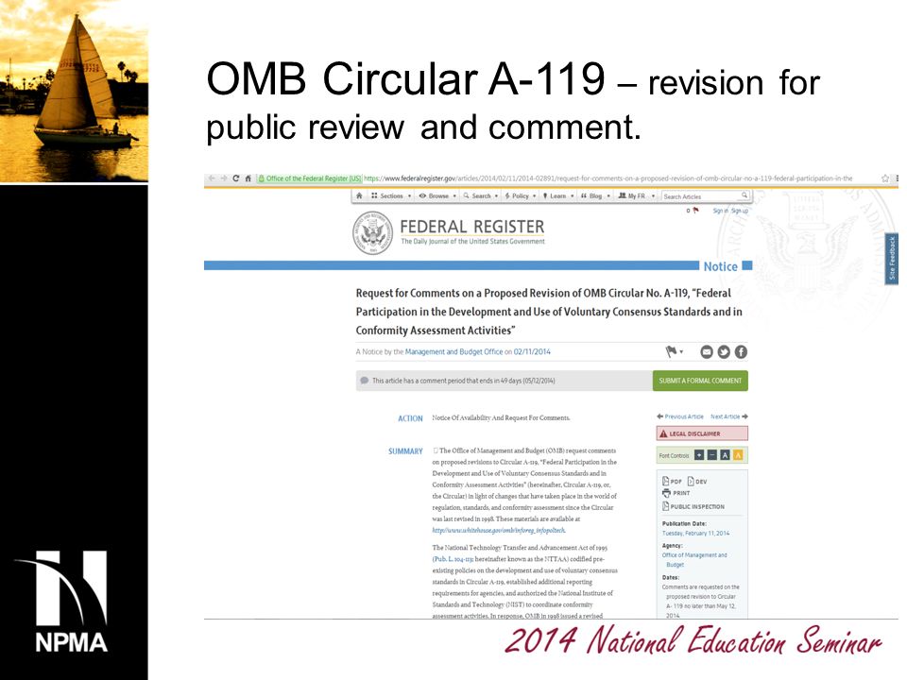The image size is (907, 680).
Task: Open the Legal Disclaimer box
Action: [702, 433]
